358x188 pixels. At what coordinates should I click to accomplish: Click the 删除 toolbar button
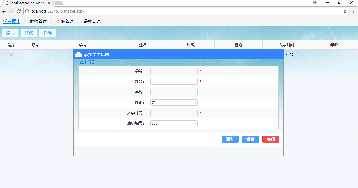pos(48,33)
